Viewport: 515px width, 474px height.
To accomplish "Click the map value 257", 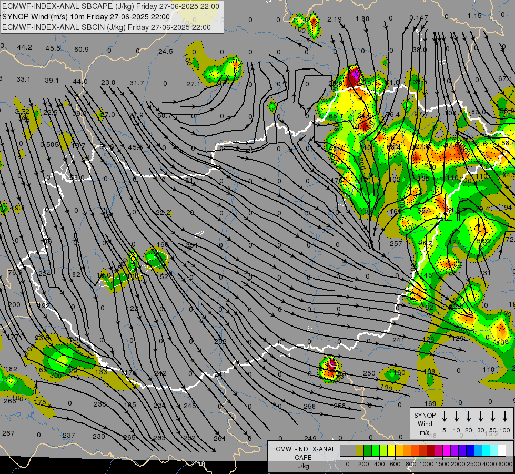I will click(x=396, y=243).
